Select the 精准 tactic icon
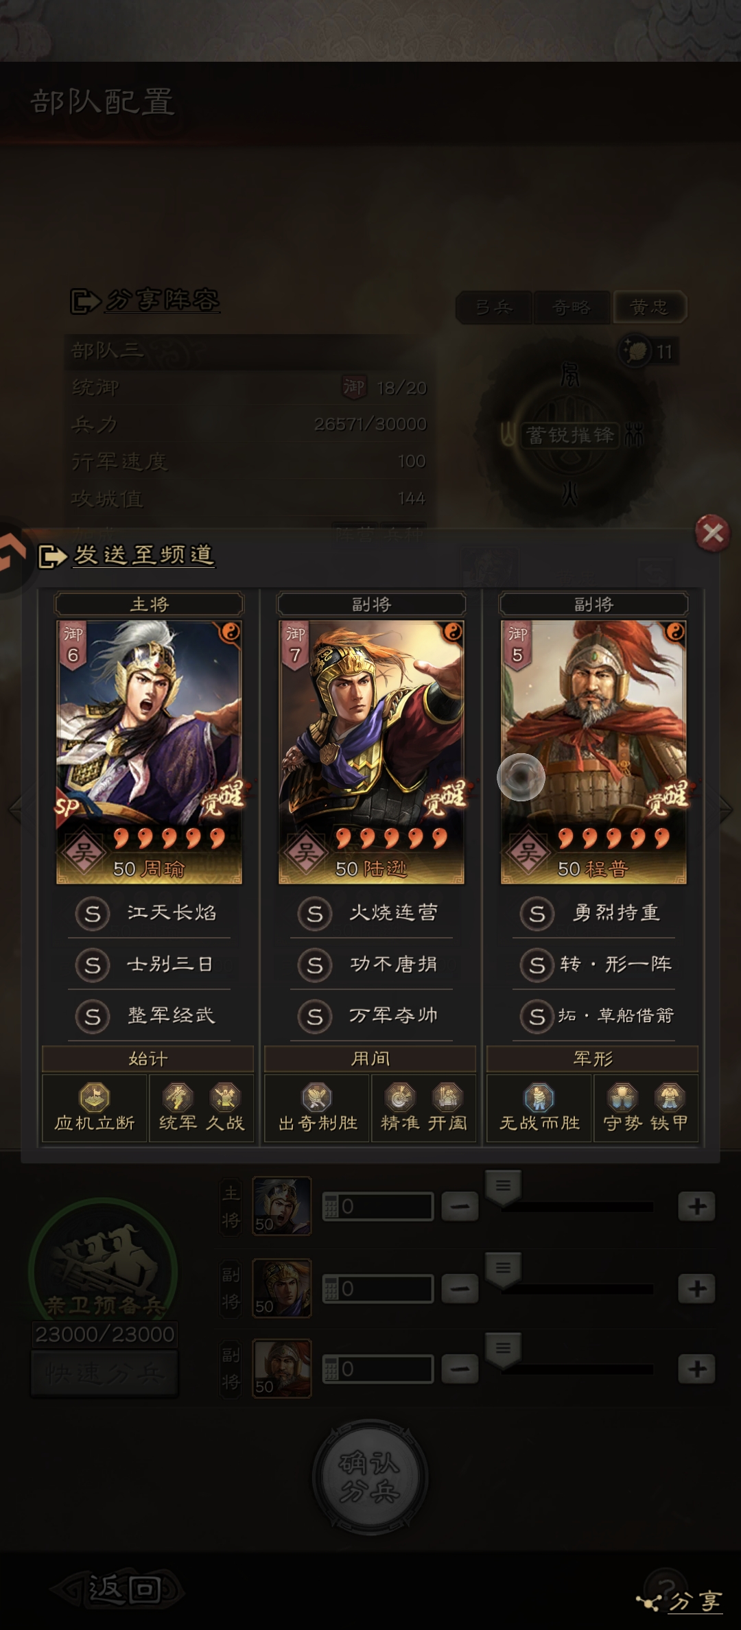Screen dimensions: 741x1630 click(x=399, y=1098)
